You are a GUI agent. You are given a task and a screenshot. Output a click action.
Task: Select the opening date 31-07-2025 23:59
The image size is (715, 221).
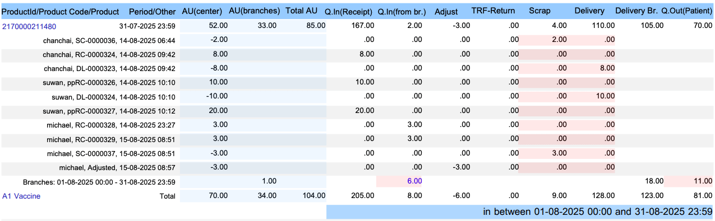pyautogui.click(x=147, y=26)
